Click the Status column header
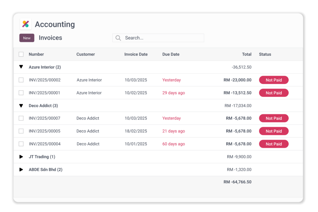 (x=265, y=54)
